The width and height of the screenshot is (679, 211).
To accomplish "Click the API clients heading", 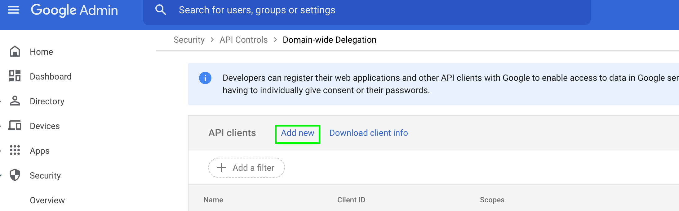I will pyautogui.click(x=232, y=133).
